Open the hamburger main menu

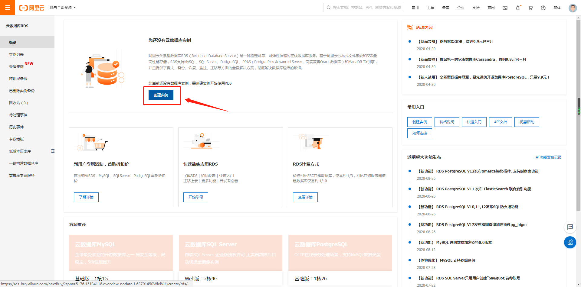click(8, 8)
